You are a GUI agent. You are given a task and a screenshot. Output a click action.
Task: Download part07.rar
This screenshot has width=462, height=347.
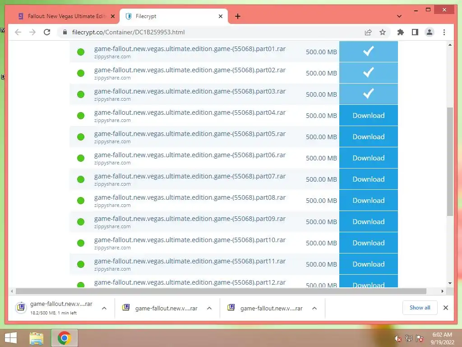[x=368, y=179]
